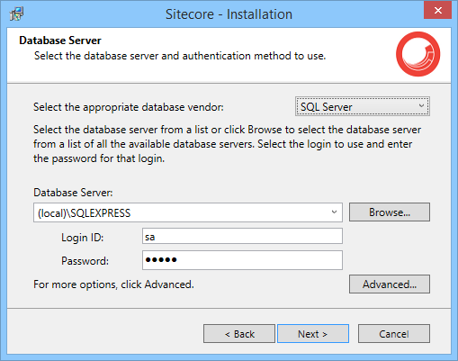This screenshot has width=458, height=361.
Task: Click the Database Server heading text
Action: pos(60,41)
